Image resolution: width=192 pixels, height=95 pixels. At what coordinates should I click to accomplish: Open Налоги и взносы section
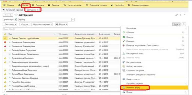pos(72,5)
